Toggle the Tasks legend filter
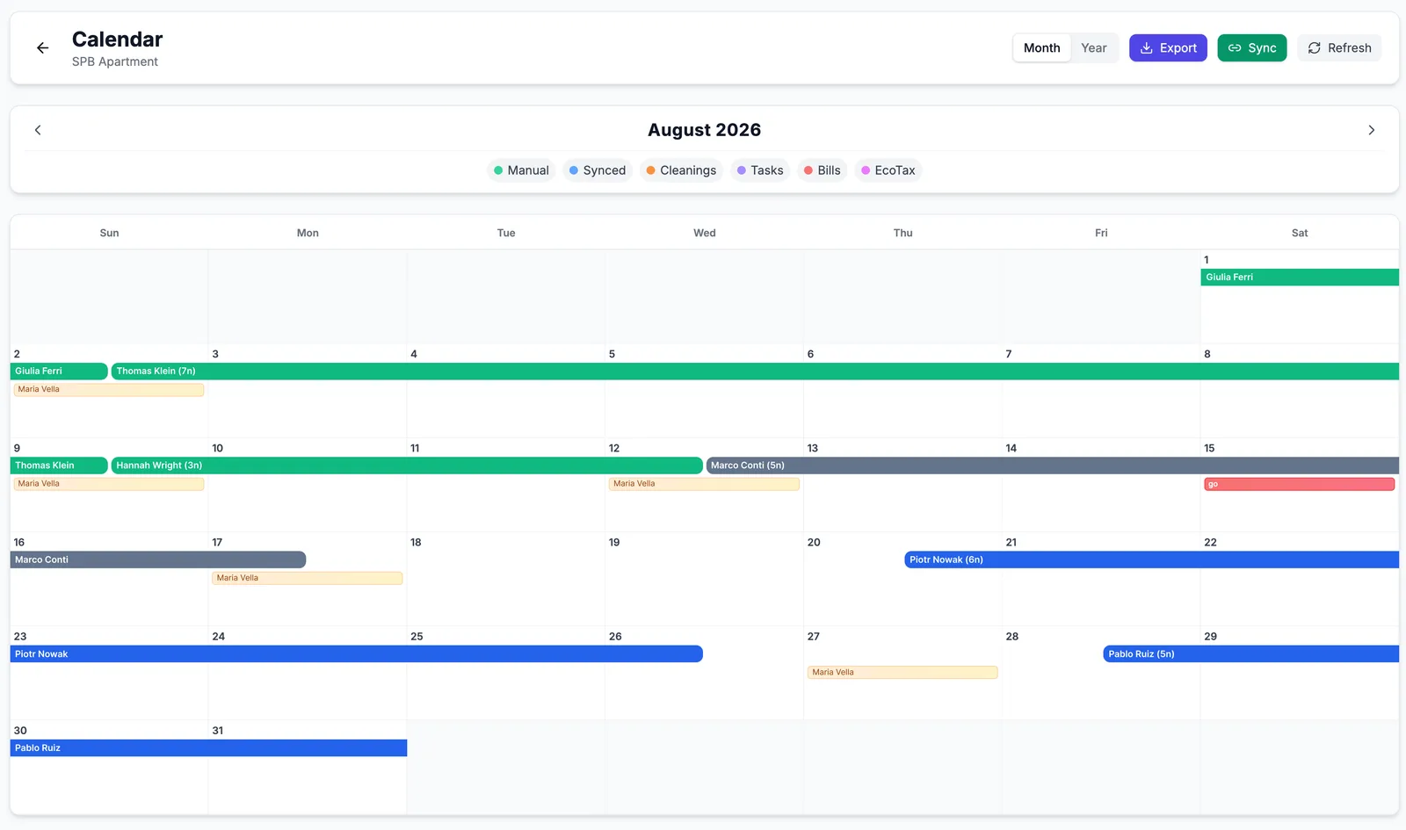The image size is (1406, 830). click(x=760, y=170)
